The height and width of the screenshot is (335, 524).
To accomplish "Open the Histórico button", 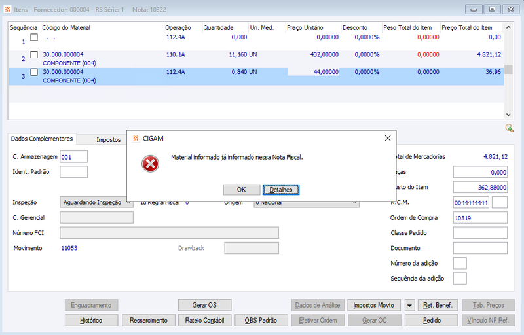I will [x=91, y=321].
